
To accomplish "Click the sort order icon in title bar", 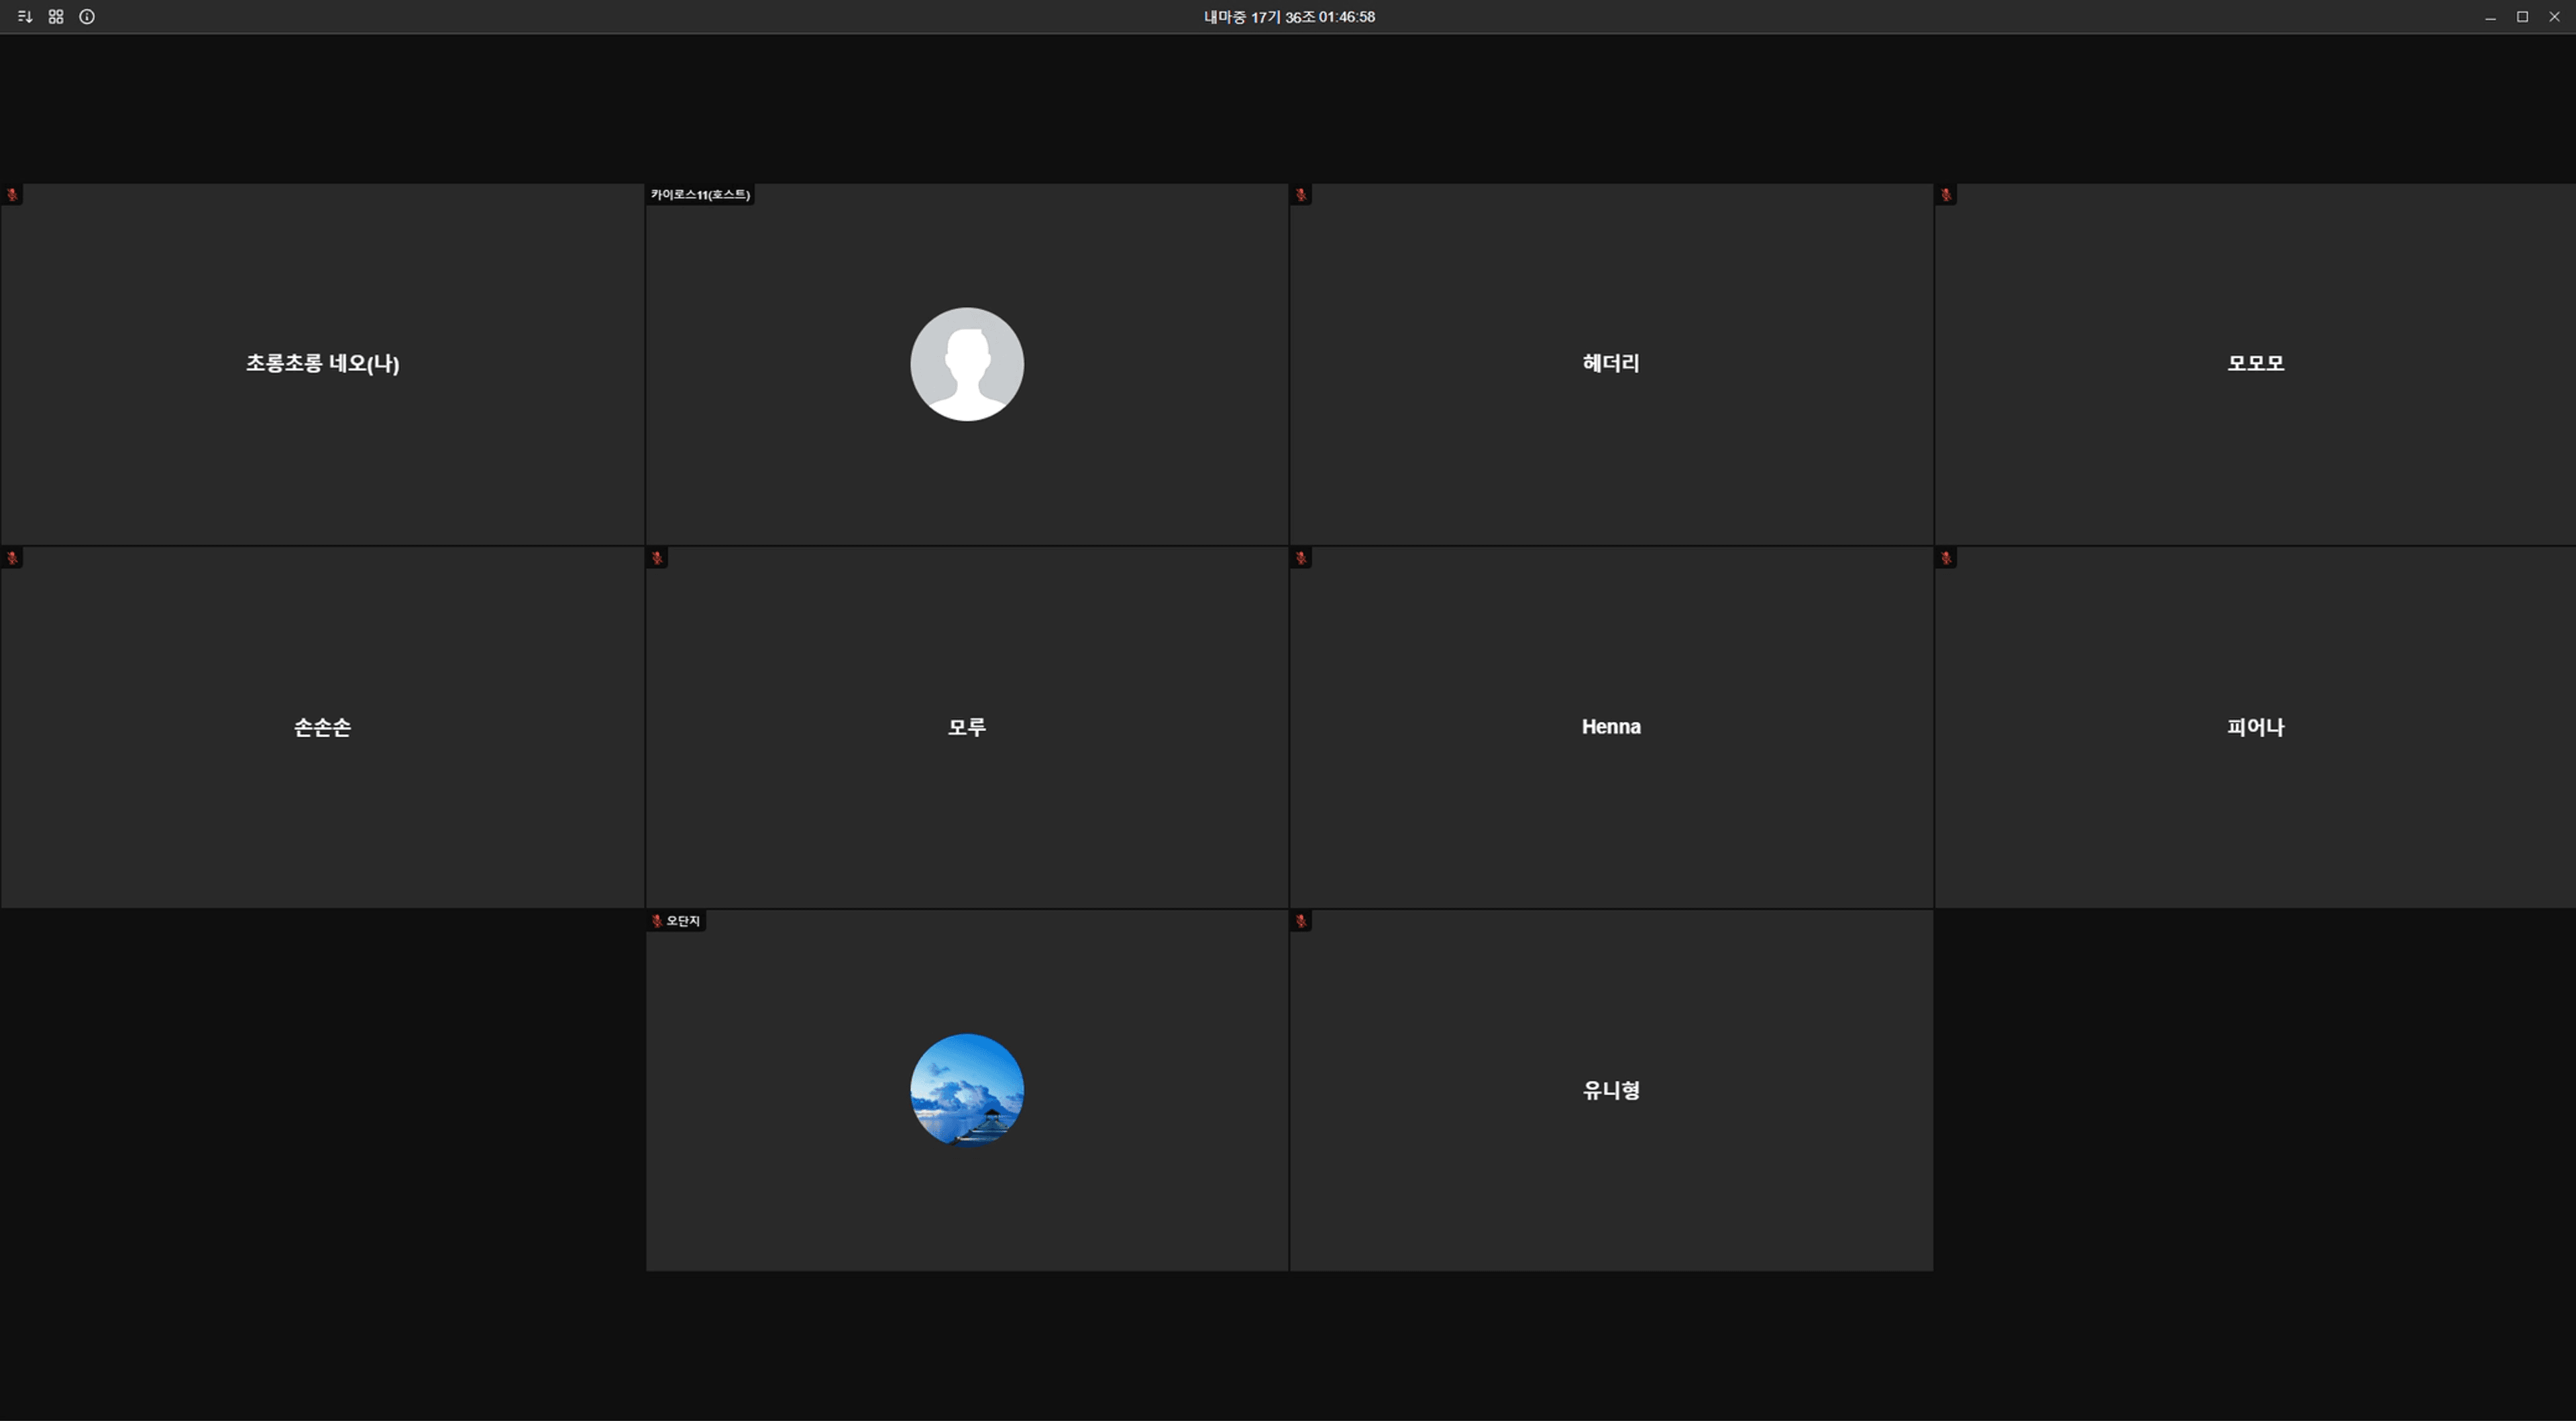I will [x=25, y=17].
